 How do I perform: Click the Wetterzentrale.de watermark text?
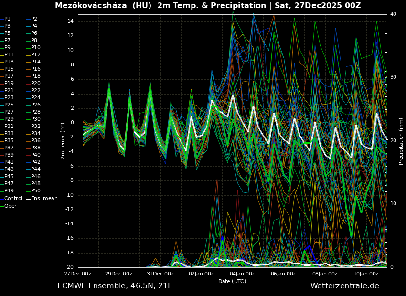click(344, 286)
